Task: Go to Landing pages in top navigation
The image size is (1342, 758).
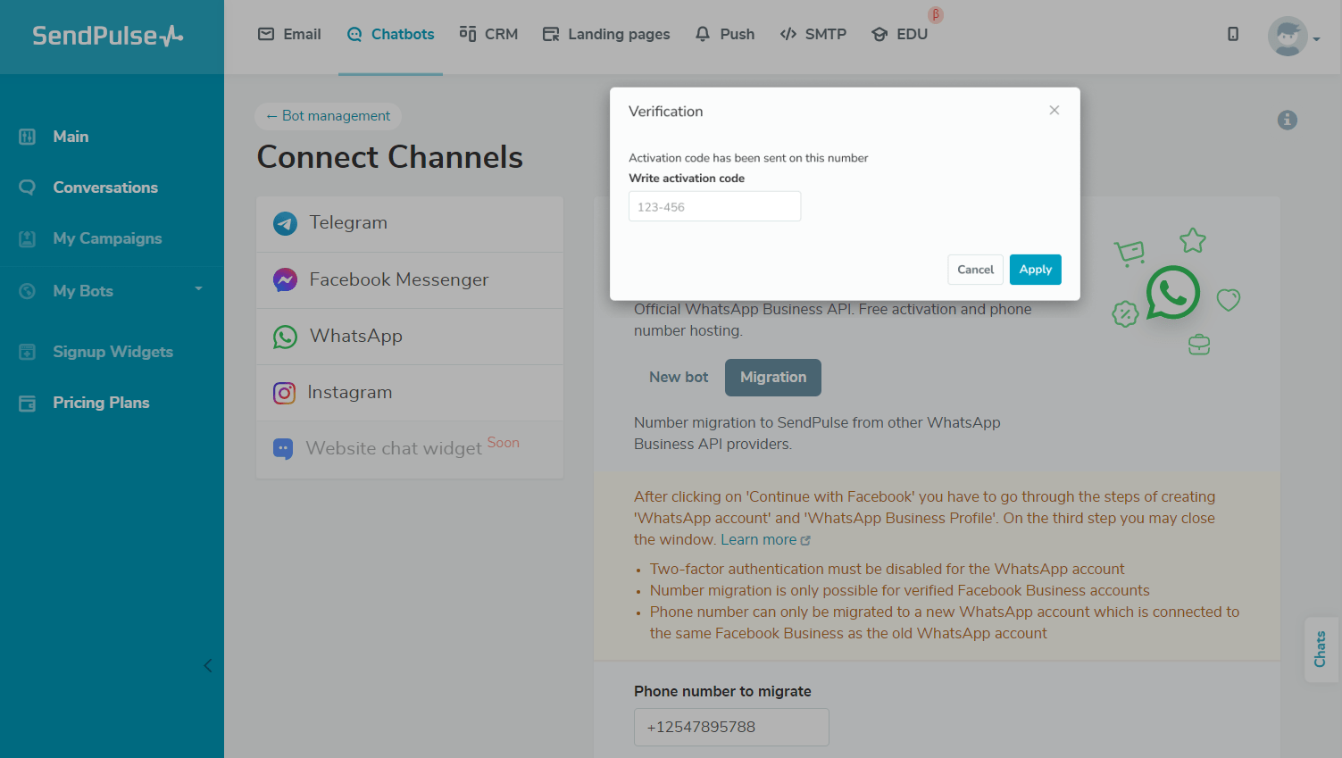Action: [606, 34]
